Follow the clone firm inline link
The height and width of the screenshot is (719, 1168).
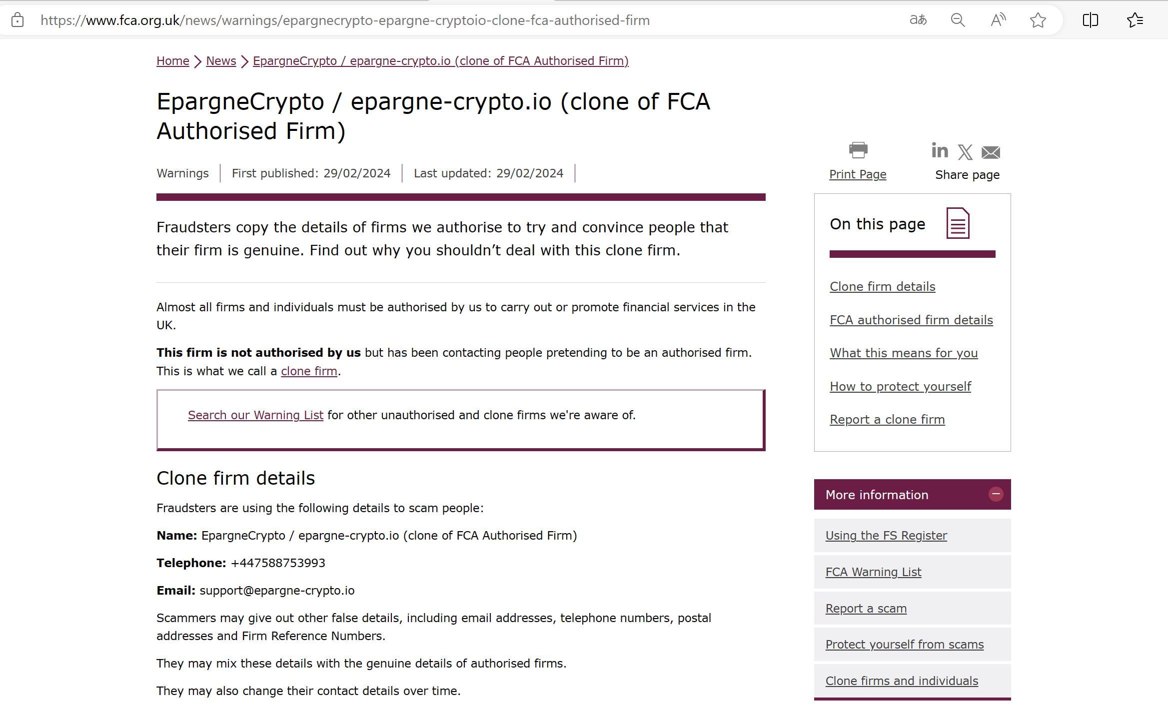(309, 371)
